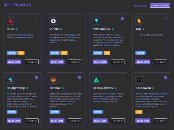Click DMD.finance's Audited tag
Screen dimensions: 174x130
(98, 53)
